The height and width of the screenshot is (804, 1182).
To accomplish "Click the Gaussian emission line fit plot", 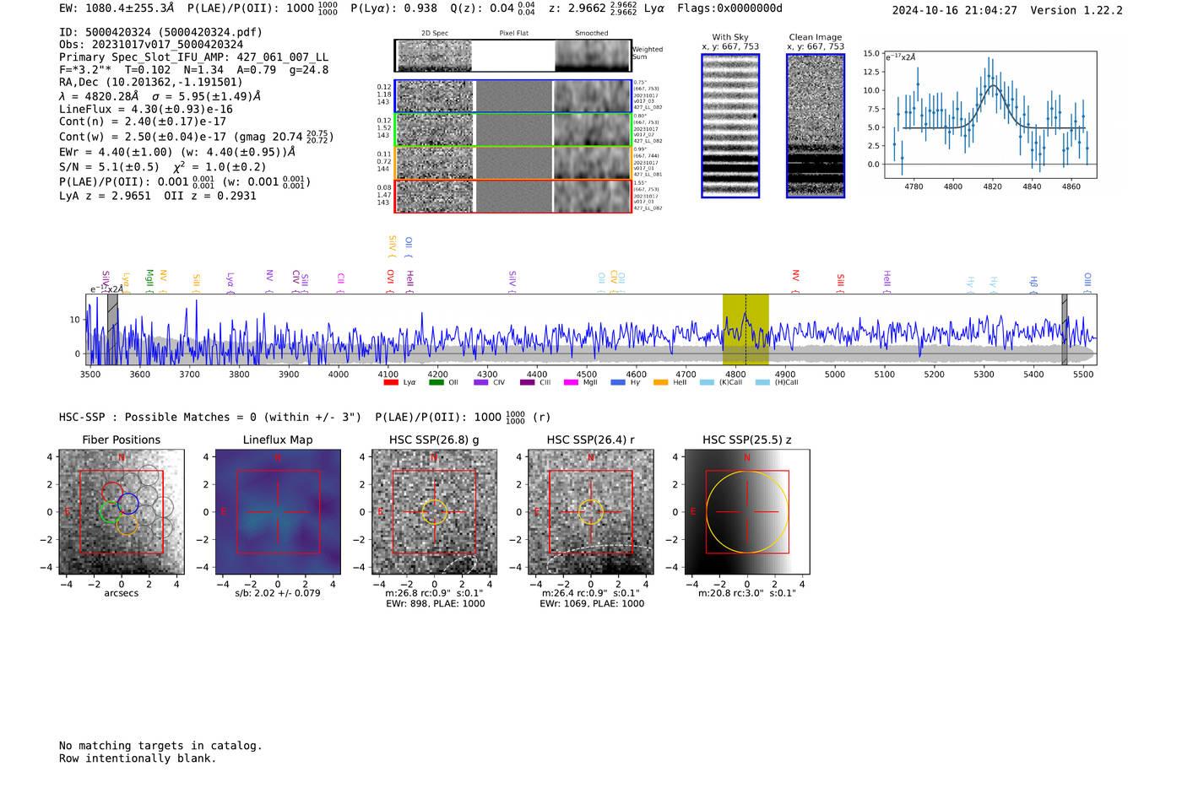I will [x=990, y=115].
